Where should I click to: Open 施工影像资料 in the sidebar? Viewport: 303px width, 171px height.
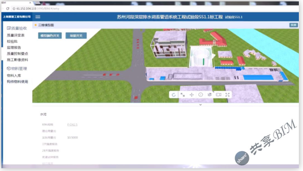18,60
